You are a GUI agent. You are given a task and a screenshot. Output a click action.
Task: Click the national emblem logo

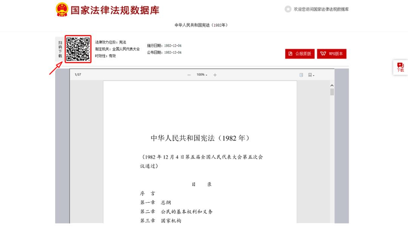point(62,9)
